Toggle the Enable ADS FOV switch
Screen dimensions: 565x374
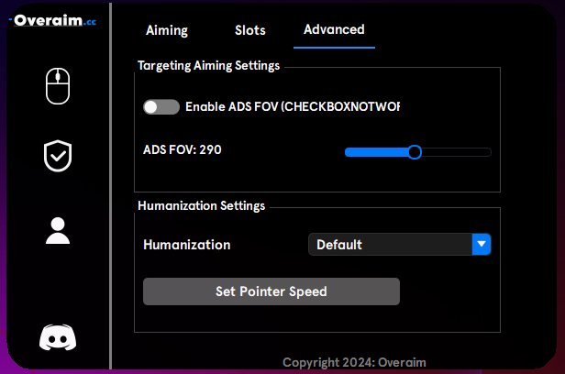tap(161, 107)
